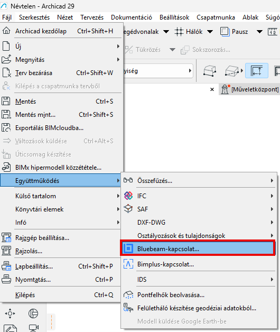Click the Archicad kezdőlap home icon
Image resolution: width=280 pixels, height=332 pixels.
6,31
